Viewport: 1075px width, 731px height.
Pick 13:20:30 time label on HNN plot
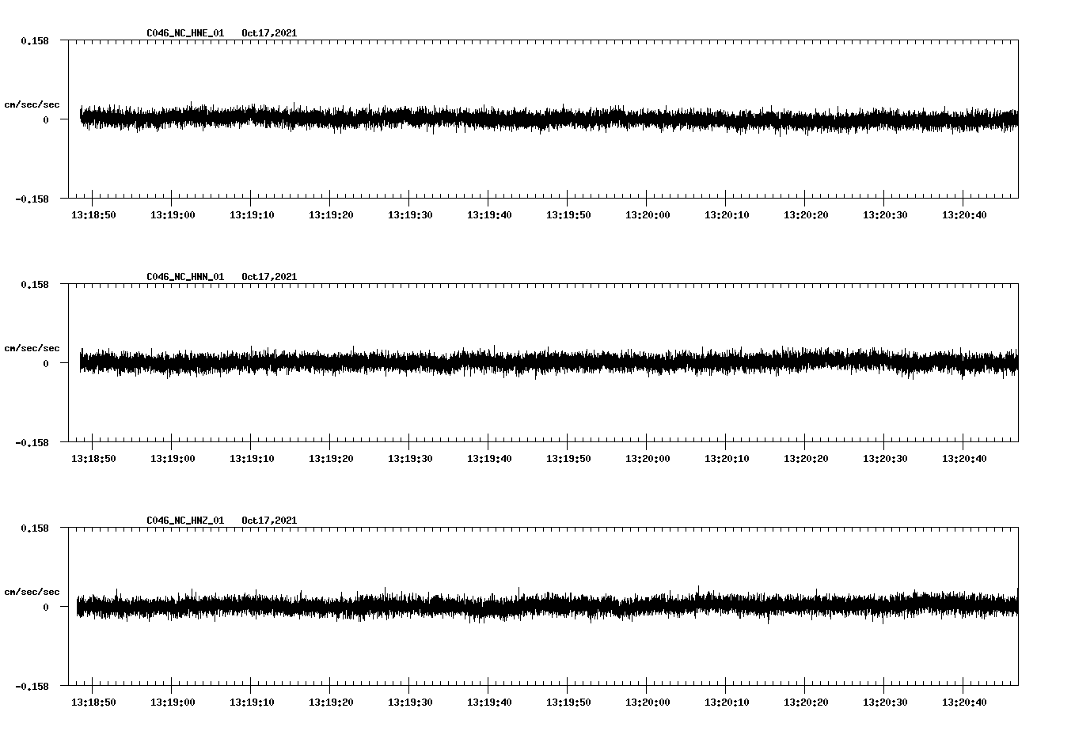(x=885, y=458)
